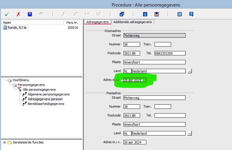Click the Postadres Adres m.i.v. date field
Screen dimensions: 232x150
135,142
